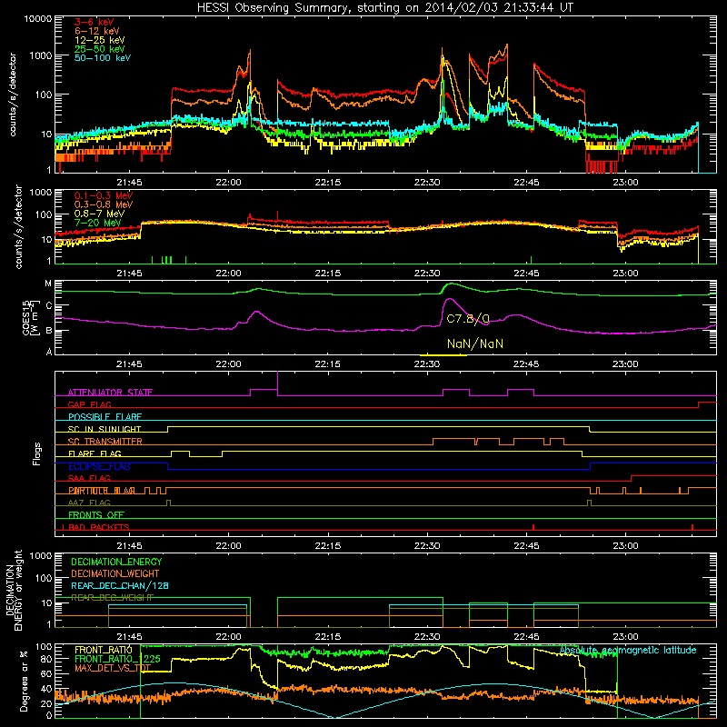Viewport: 727px width, 727px height.
Task: Select the "ECLIPSE FLAG" label
Action: pos(99,466)
